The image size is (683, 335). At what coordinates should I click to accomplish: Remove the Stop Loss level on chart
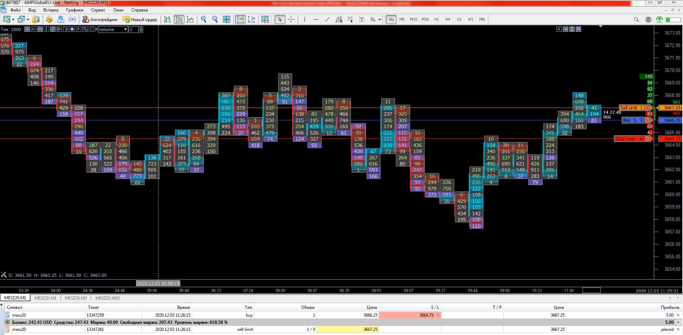pos(647,139)
